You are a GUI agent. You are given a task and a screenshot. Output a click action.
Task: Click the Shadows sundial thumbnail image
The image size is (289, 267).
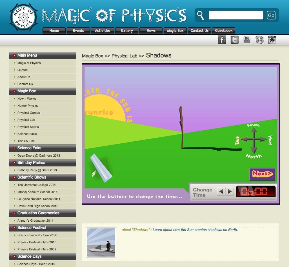[101, 242]
